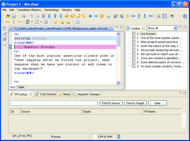The image size is (190, 141).
Task: Open dropdown arrow beside book with key icon
Action: (32, 22)
